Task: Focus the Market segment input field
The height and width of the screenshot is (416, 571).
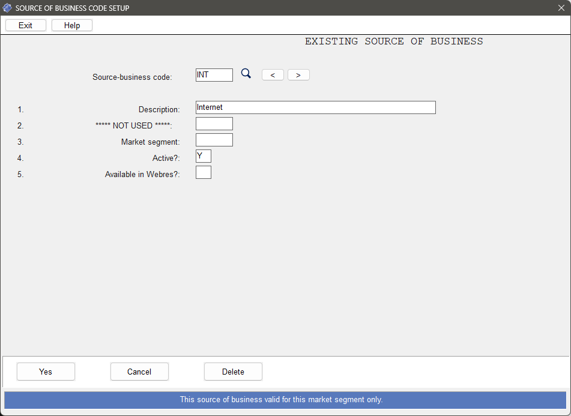Action: click(214, 140)
